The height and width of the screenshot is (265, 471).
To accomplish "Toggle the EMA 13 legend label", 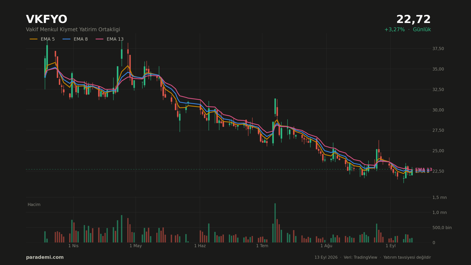I will tap(115, 39).
